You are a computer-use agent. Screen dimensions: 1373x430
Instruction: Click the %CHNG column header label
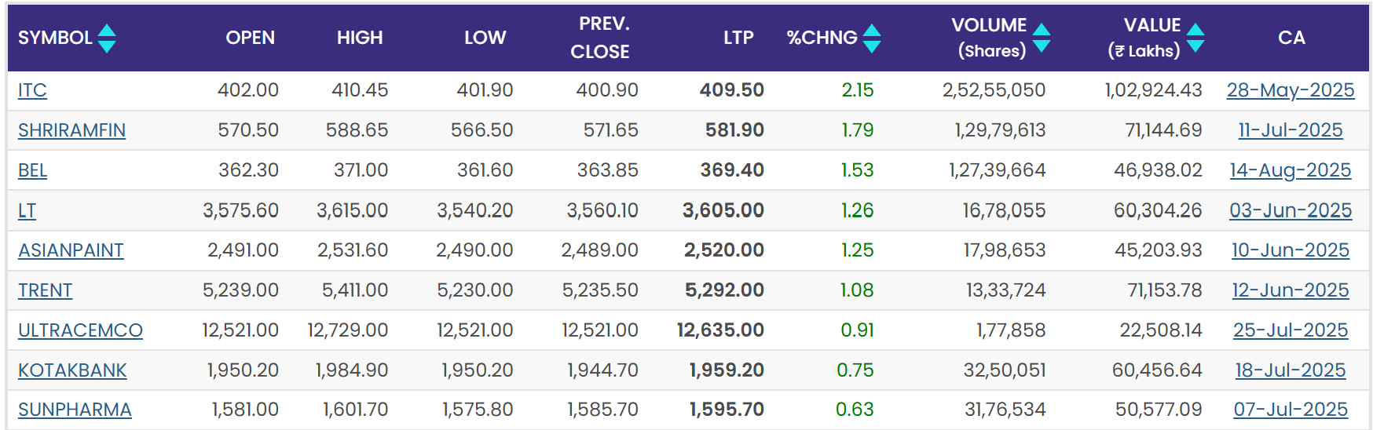coord(822,38)
